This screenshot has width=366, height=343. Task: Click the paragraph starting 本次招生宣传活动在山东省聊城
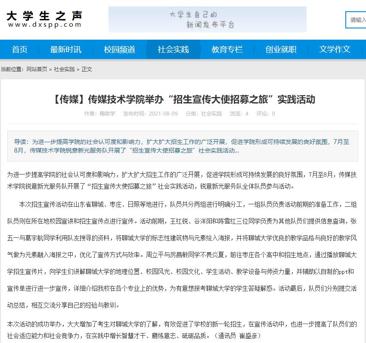(182, 255)
